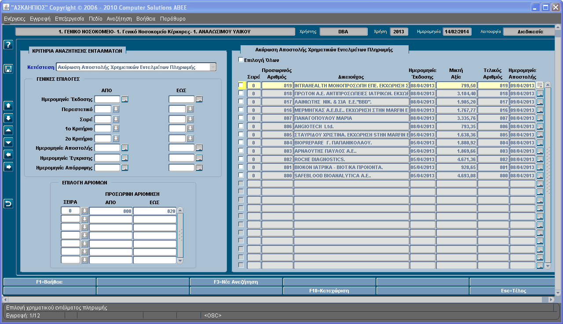The width and height of the screenshot is (563, 324).
Task: Click the next record down triangle icon
Action: tap(8, 142)
